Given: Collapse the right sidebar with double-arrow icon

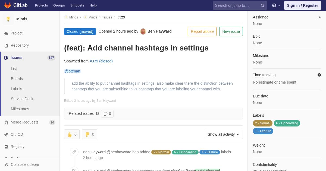Looking at the screenshot, I should (x=319, y=17).
